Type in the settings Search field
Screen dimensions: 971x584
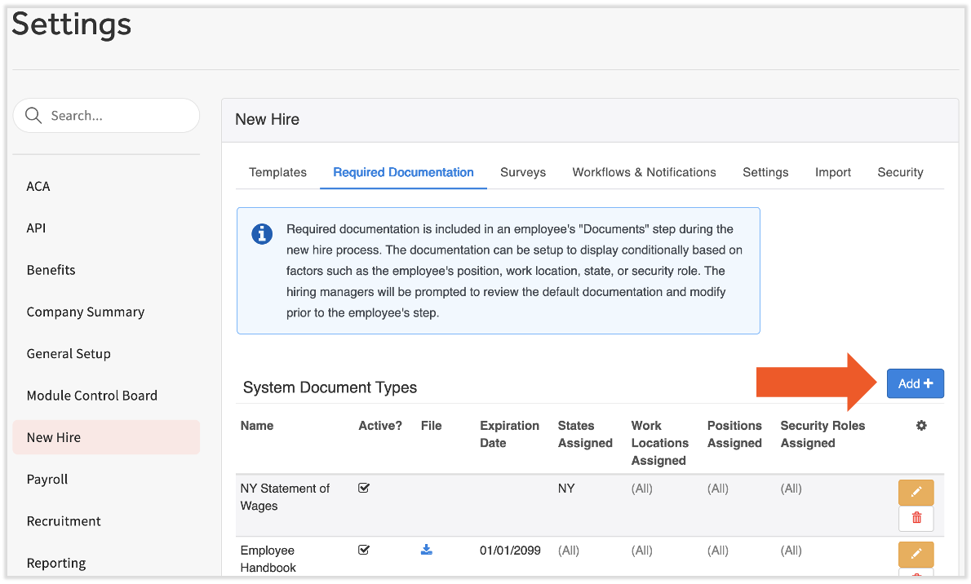pyautogui.click(x=118, y=116)
